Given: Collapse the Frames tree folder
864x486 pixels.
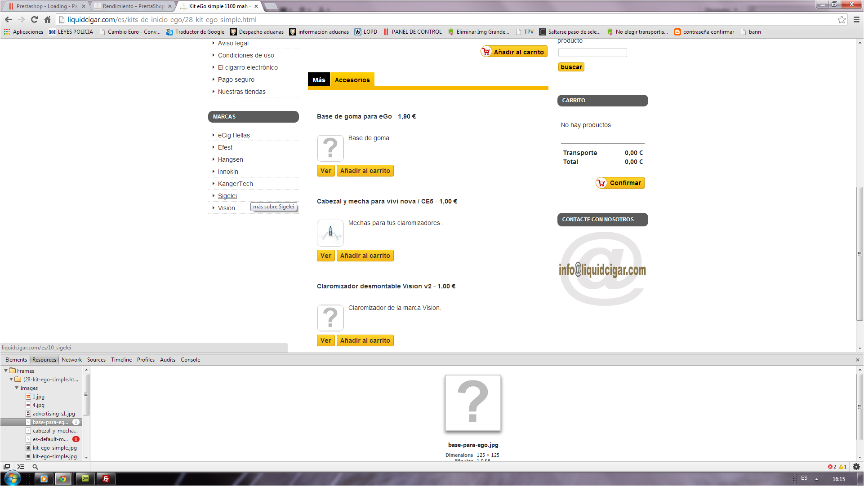Looking at the screenshot, I should click(x=6, y=371).
